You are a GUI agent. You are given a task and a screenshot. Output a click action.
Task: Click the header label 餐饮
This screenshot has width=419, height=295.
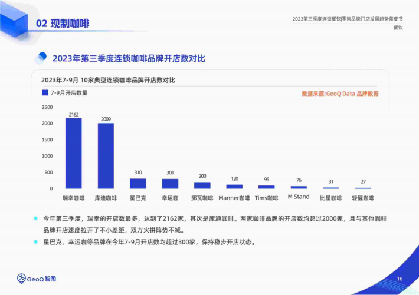398,28
